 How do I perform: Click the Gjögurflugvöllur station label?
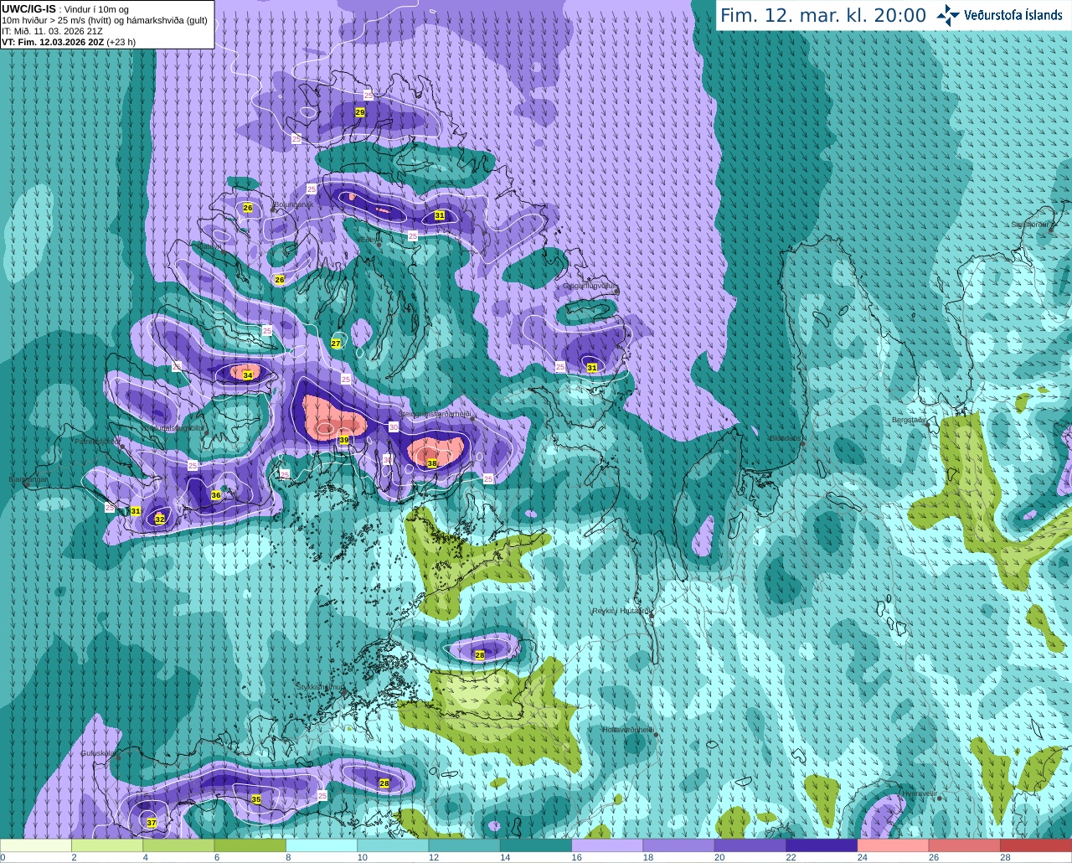tap(590, 286)
